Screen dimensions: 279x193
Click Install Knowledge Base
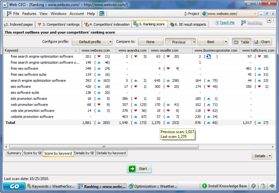point(224,186)
